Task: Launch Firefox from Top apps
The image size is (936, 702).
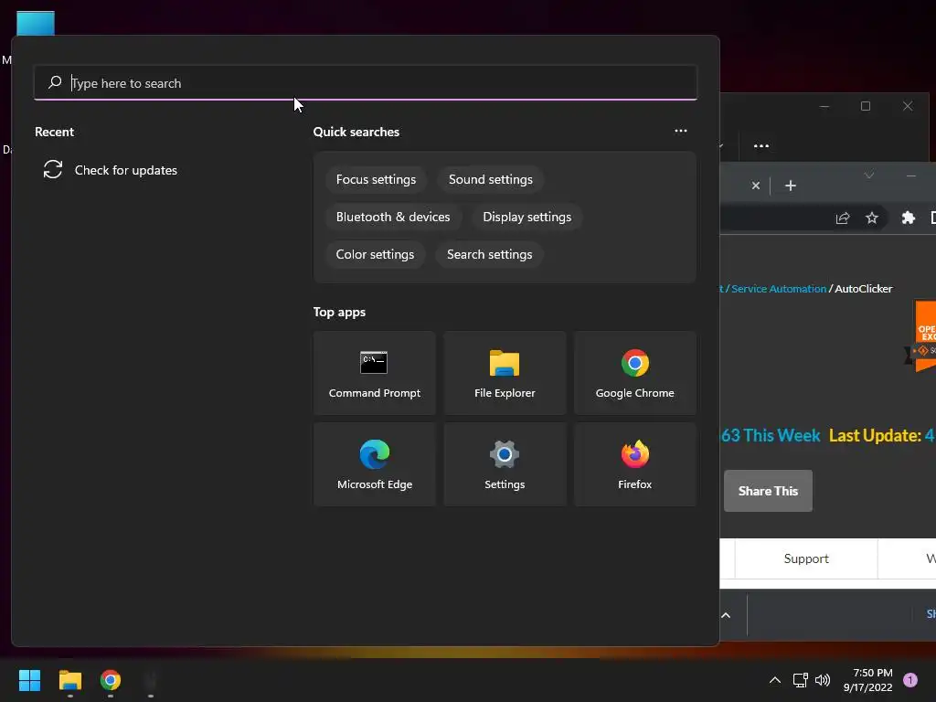Action: pos(634,464)
